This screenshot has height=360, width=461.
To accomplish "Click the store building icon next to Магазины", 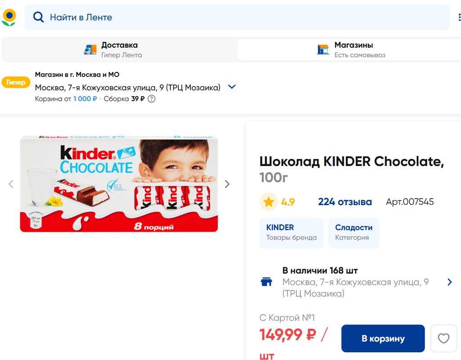I will (x=323, y=49).
